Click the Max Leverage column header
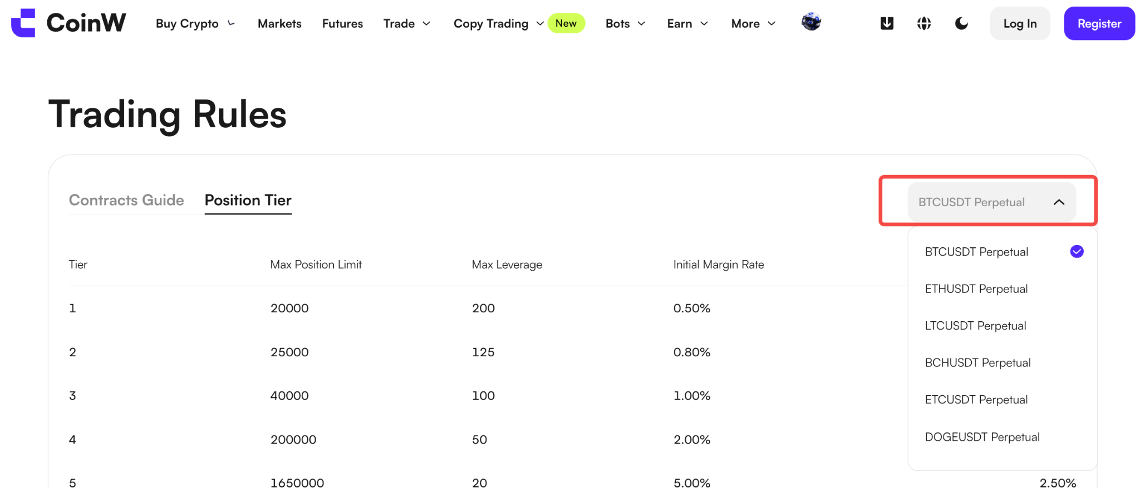The height and width of the screenshot is (488, 1140). (x=507, y=265)
